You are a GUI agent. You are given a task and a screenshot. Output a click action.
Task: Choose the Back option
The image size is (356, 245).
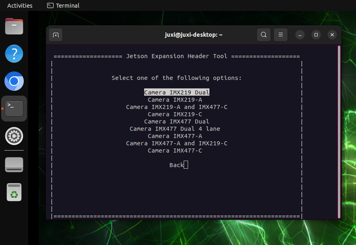[176, 165]
